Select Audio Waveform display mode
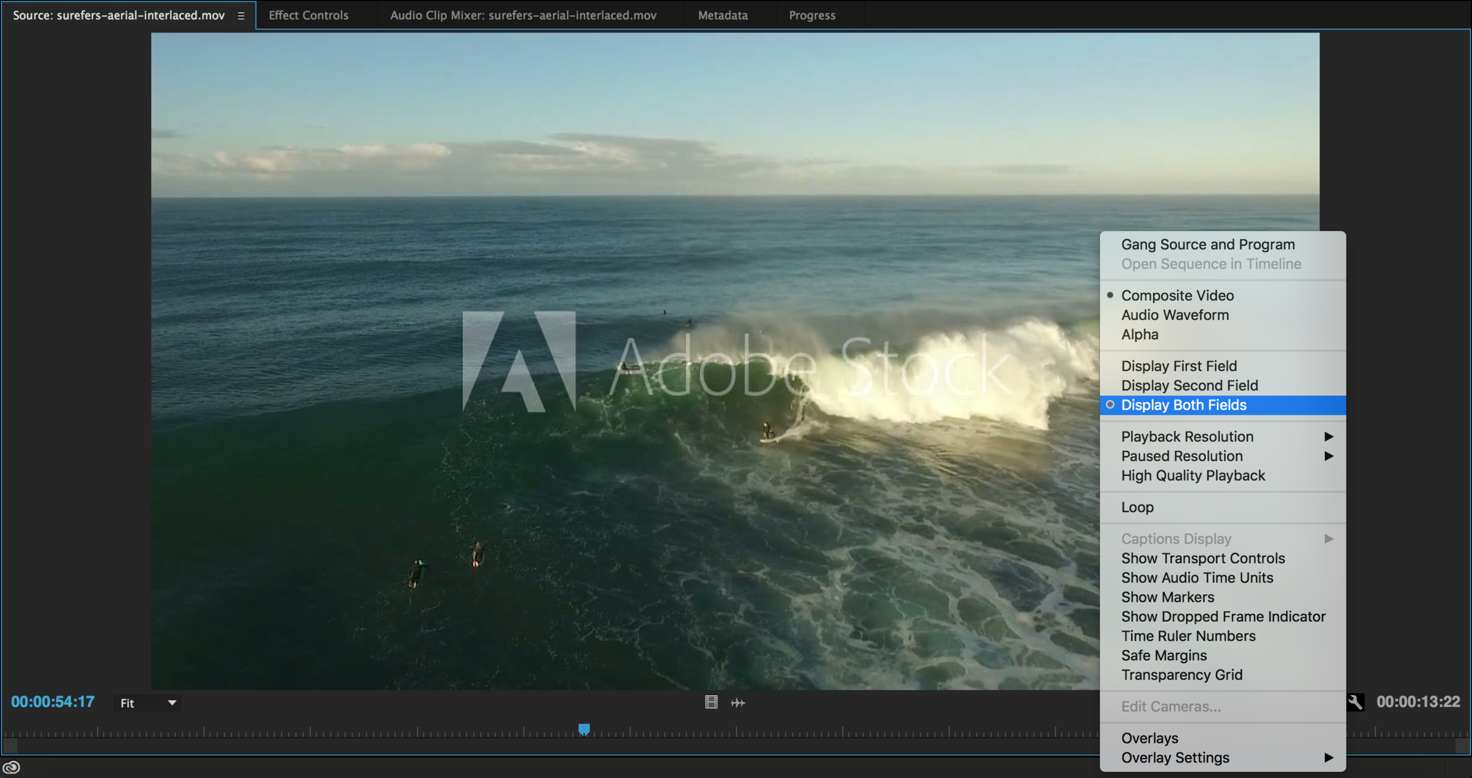The width and height of the screenshot is (1472, 778). (1223, 315)
